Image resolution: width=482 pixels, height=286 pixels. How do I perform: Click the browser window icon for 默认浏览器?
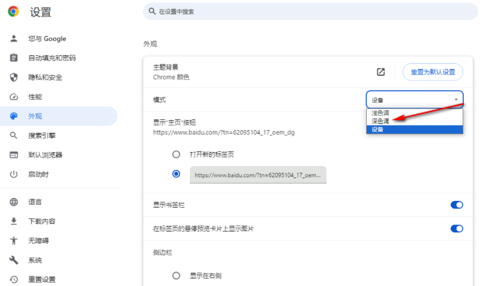(x=14, y=155)
